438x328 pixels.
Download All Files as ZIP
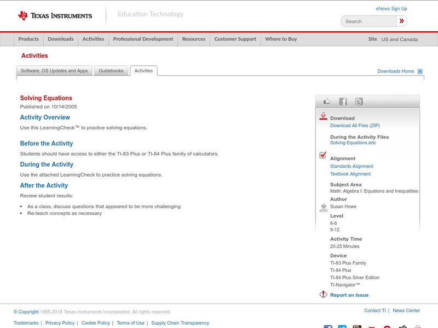tap(354, 124)
